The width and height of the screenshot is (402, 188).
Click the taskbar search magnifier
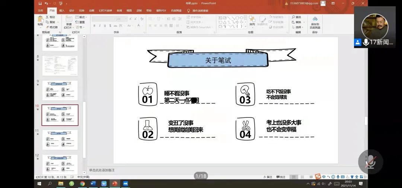click(x=50, y=184)
